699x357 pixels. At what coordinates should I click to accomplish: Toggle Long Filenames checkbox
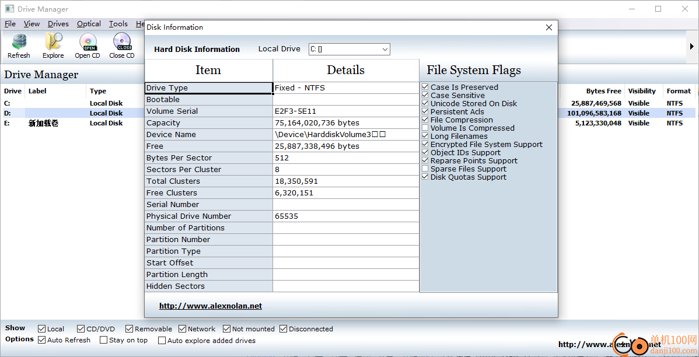425,136
